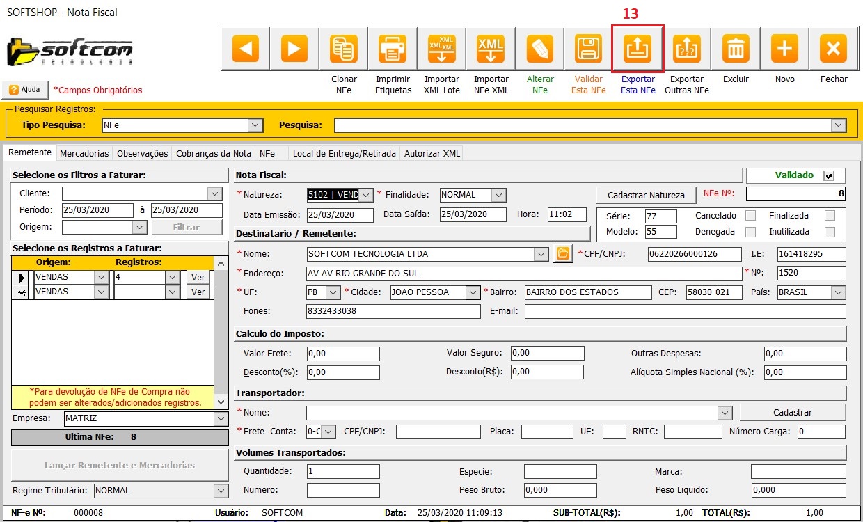Check the Cancelado checkbox
The width and height of the screenshot is (863, 522).
pyautogui.click(x=750, y=216)
